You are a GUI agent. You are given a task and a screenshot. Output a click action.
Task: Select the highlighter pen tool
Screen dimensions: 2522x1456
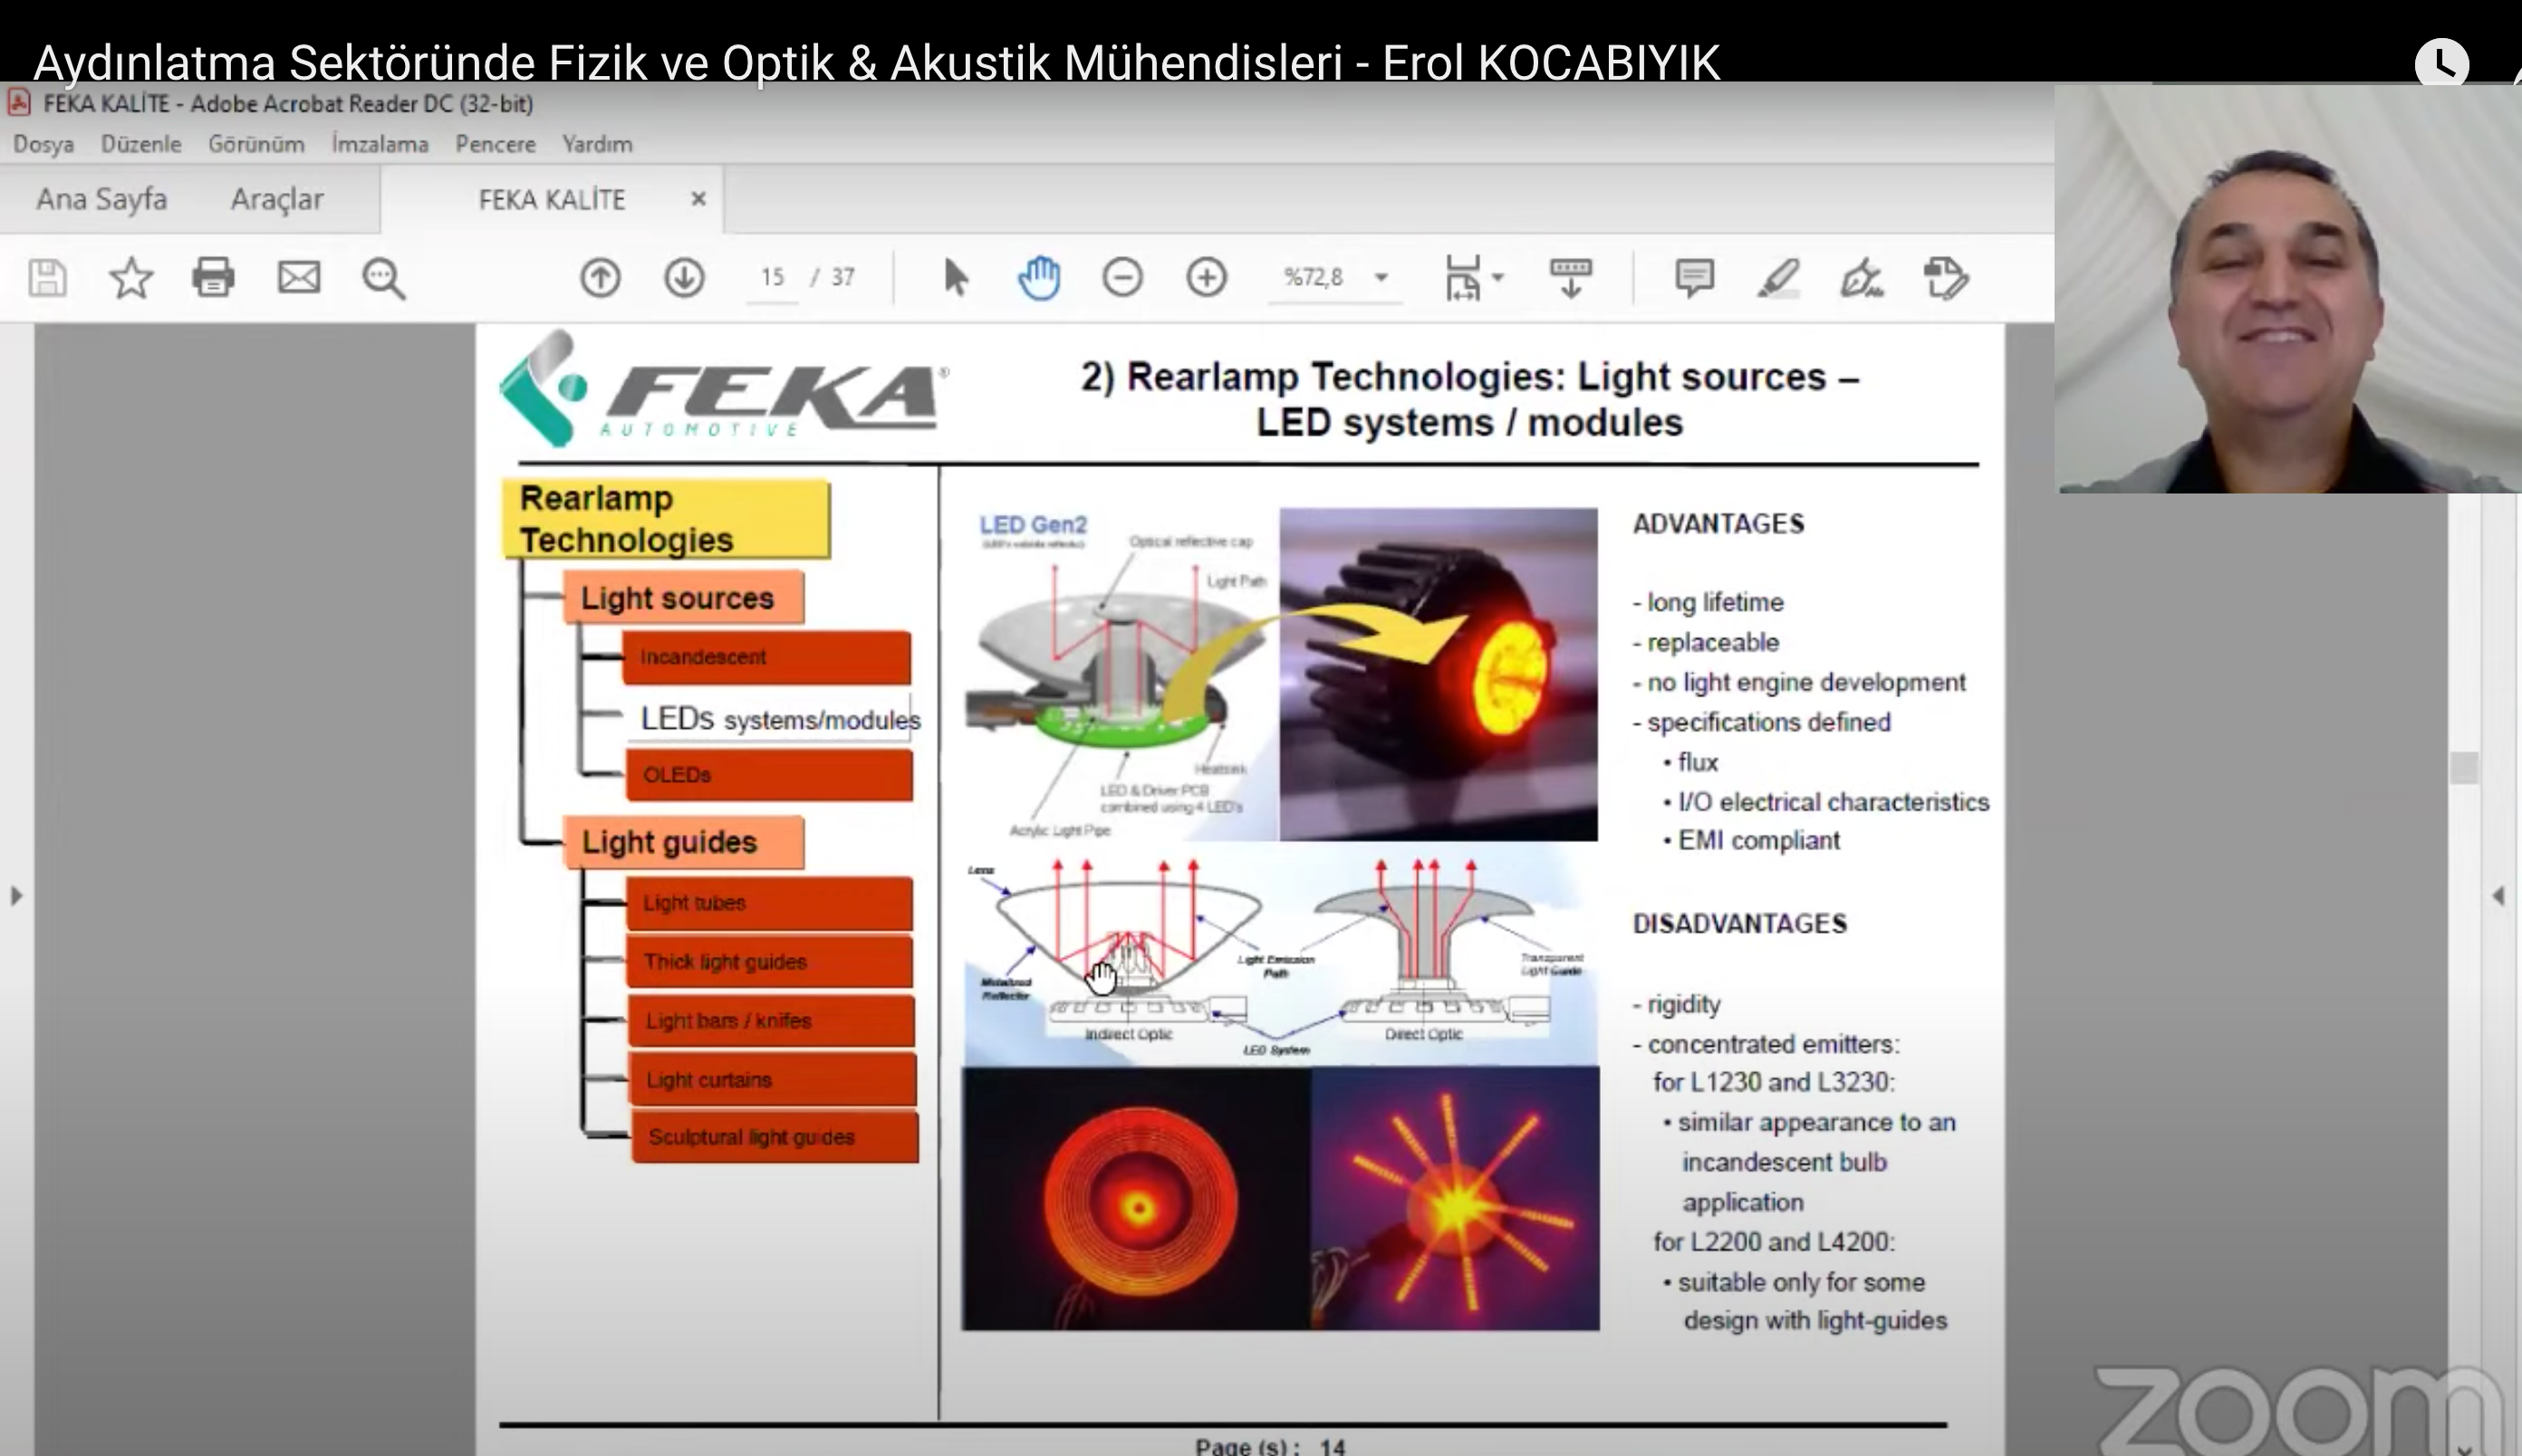[1778, 278]
